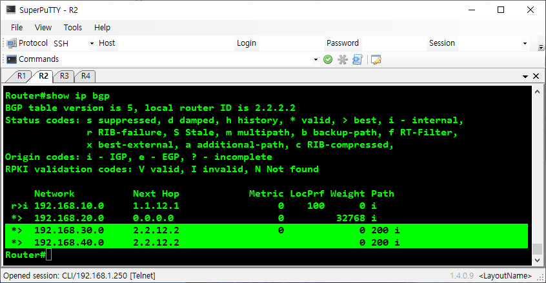Click the Protocol computer icon
This screenshot has width=546, height=283.
[x=12, y=43]
